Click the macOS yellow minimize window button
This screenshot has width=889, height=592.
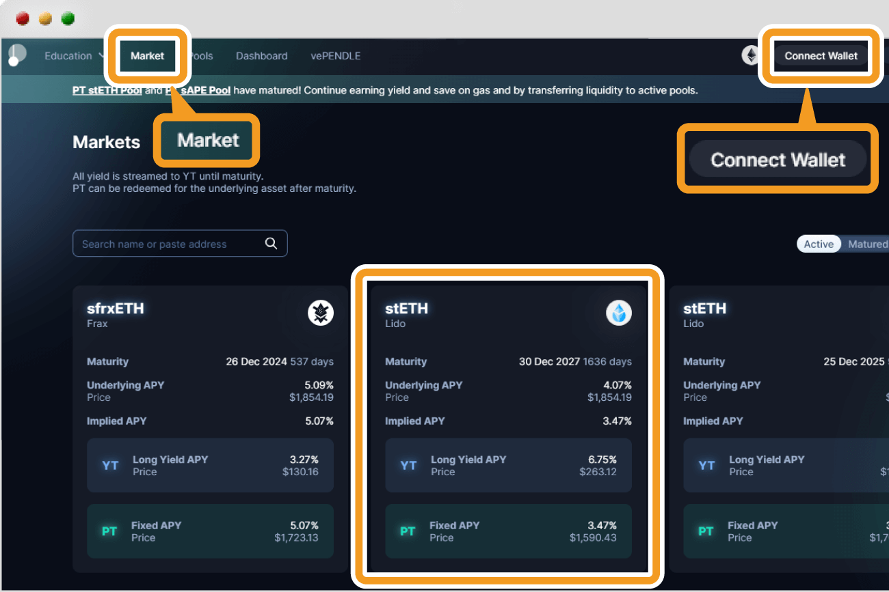[45, 18]
